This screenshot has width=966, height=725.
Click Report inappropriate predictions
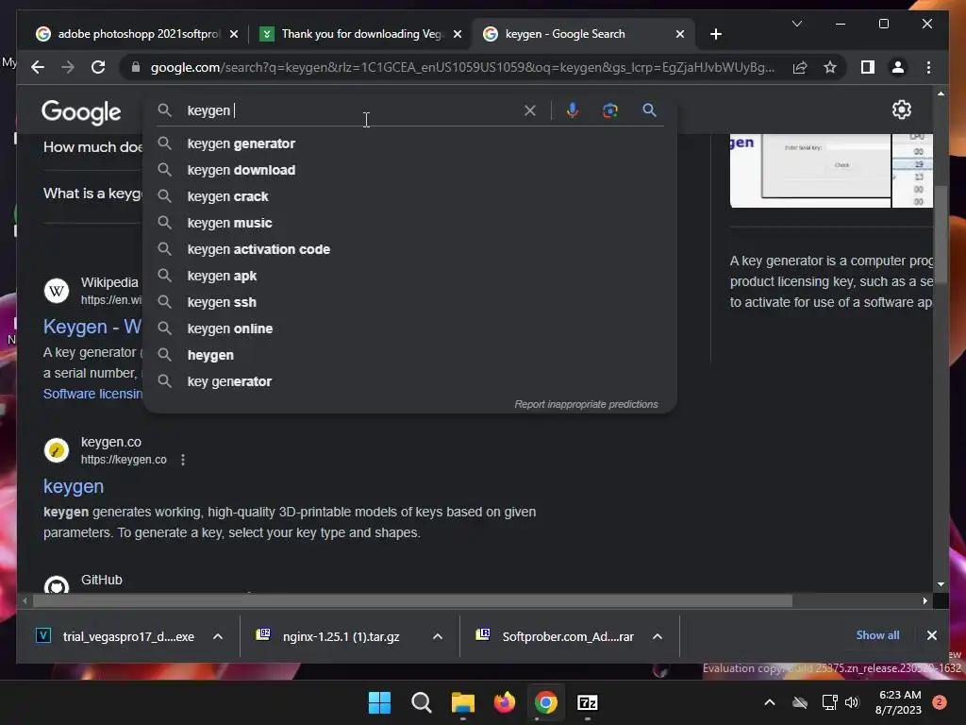point(586,404)
